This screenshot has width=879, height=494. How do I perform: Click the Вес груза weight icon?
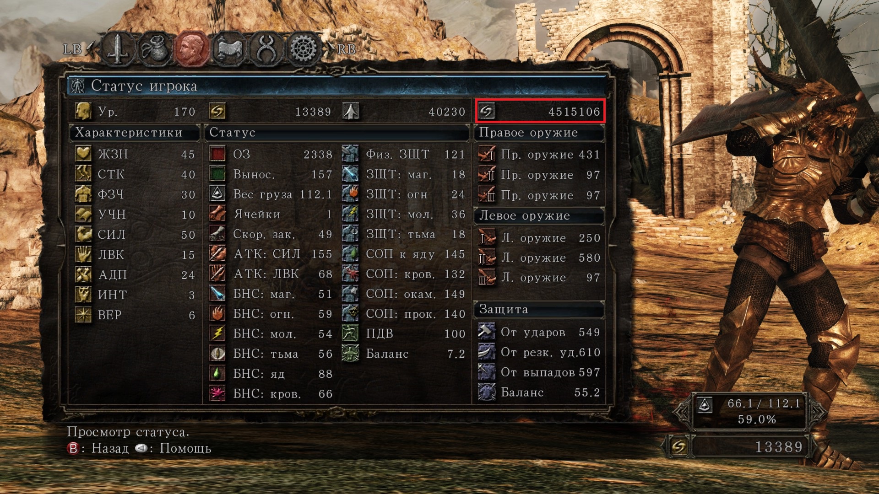217,194
